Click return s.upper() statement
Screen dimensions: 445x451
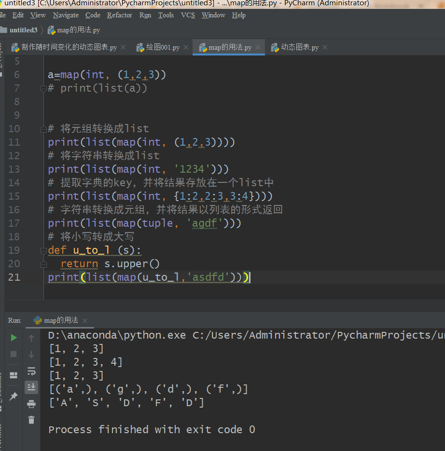pyautogui.click(x=110, y=264)
